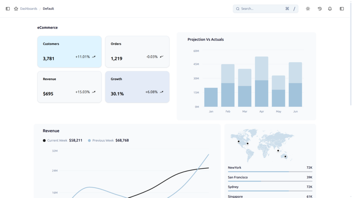Click the search magnifier icon
Screen dimensions: 352x198
click(x=238, y=9)
